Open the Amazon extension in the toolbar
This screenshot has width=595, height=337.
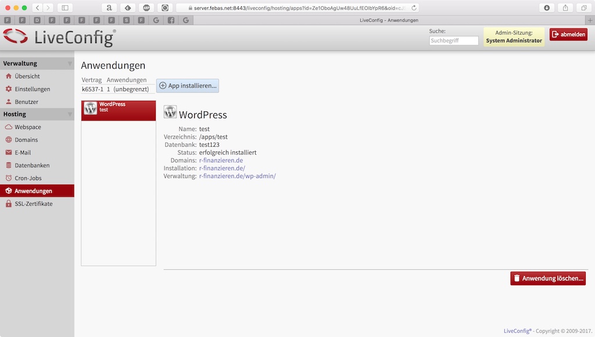click(109, 8)
